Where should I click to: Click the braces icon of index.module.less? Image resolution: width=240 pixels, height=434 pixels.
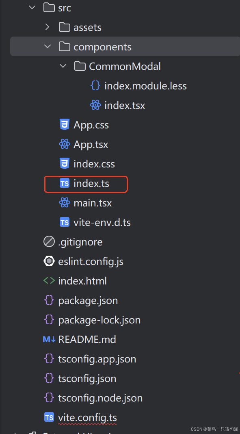pyautogui.click(x=95, y=86)
